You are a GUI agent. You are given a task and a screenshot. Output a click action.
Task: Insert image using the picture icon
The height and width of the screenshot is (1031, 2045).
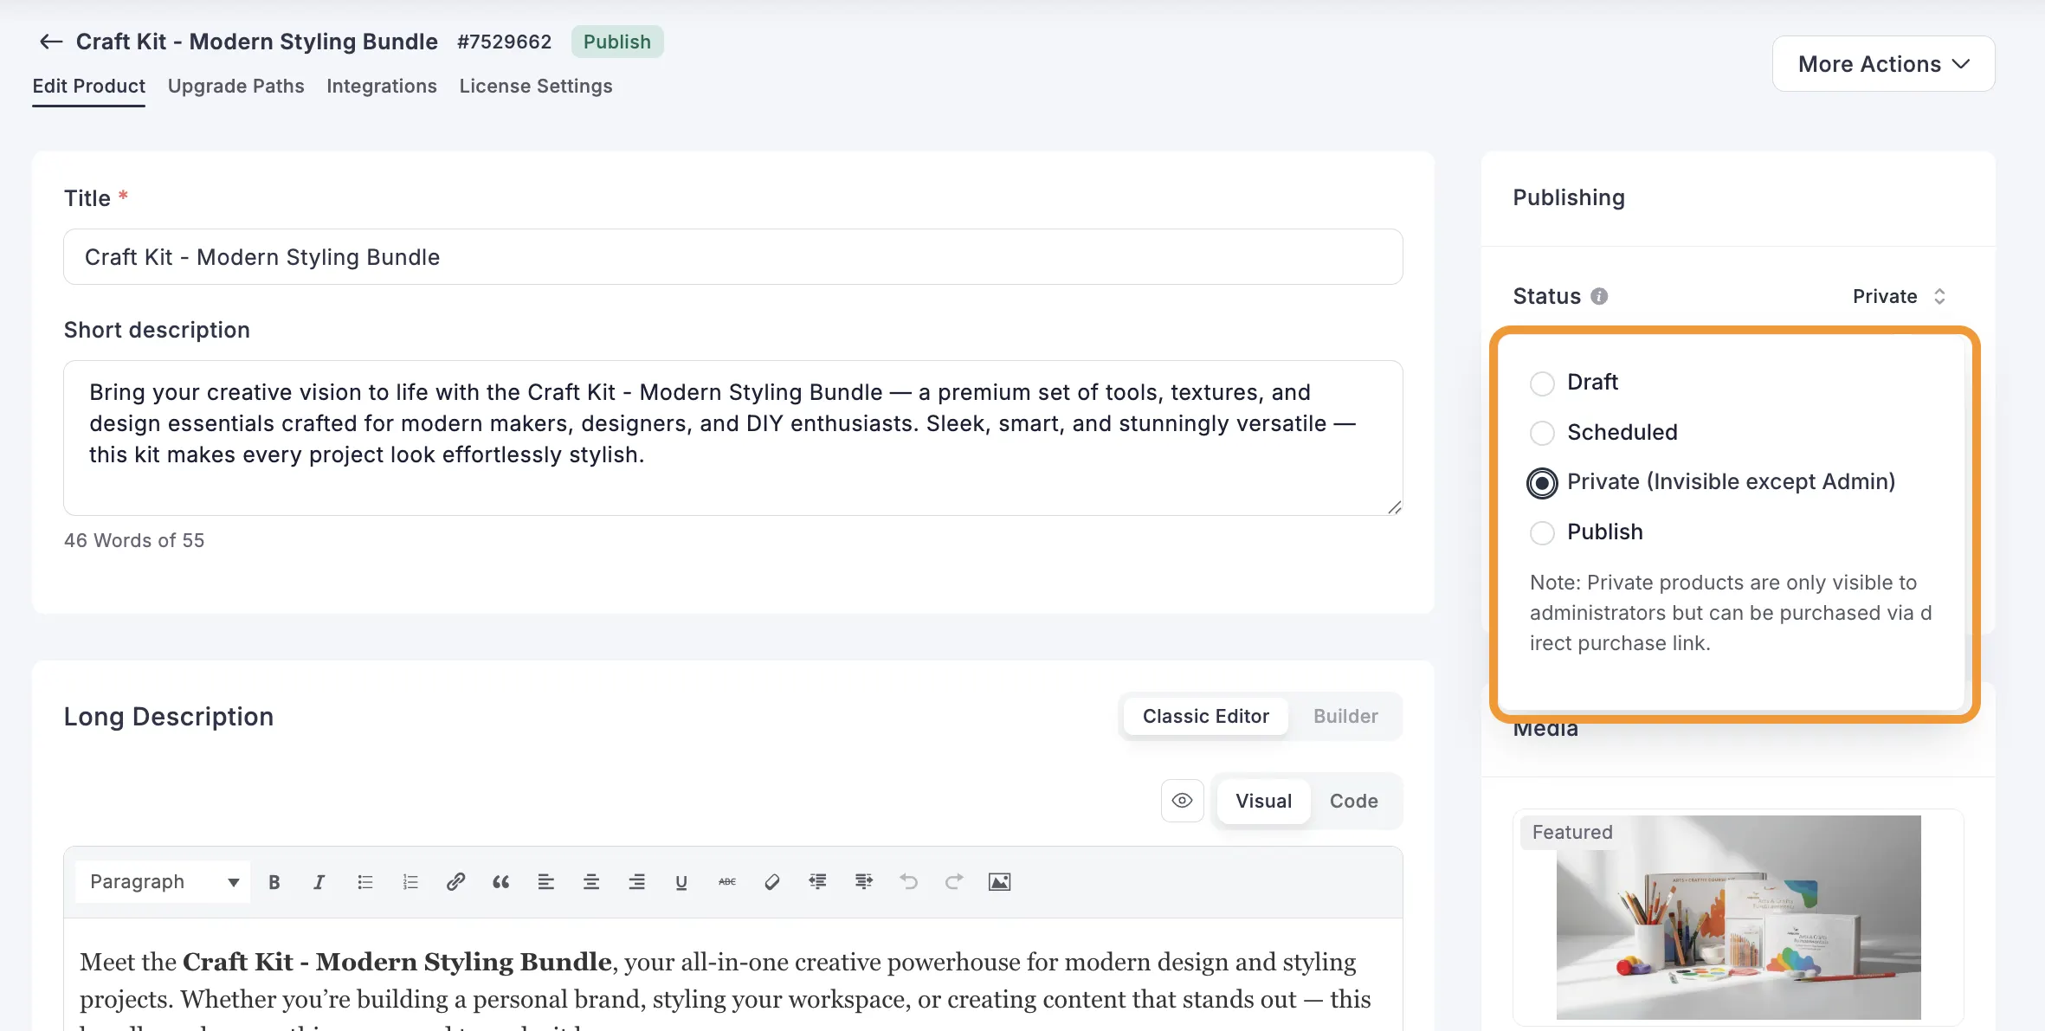pyautogui.click(x=999, y=882)
